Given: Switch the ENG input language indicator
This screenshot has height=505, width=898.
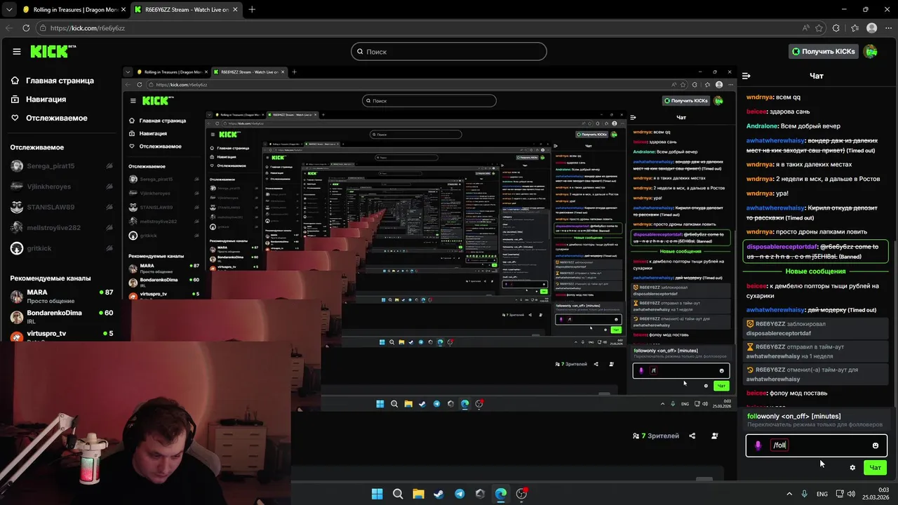Looking at the screenshot, I should coord(822,494).
